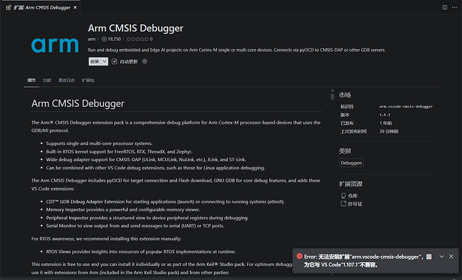Switch to the 扩展包 tab
Viewport: 462px width, 280px height.
(88, 80)
